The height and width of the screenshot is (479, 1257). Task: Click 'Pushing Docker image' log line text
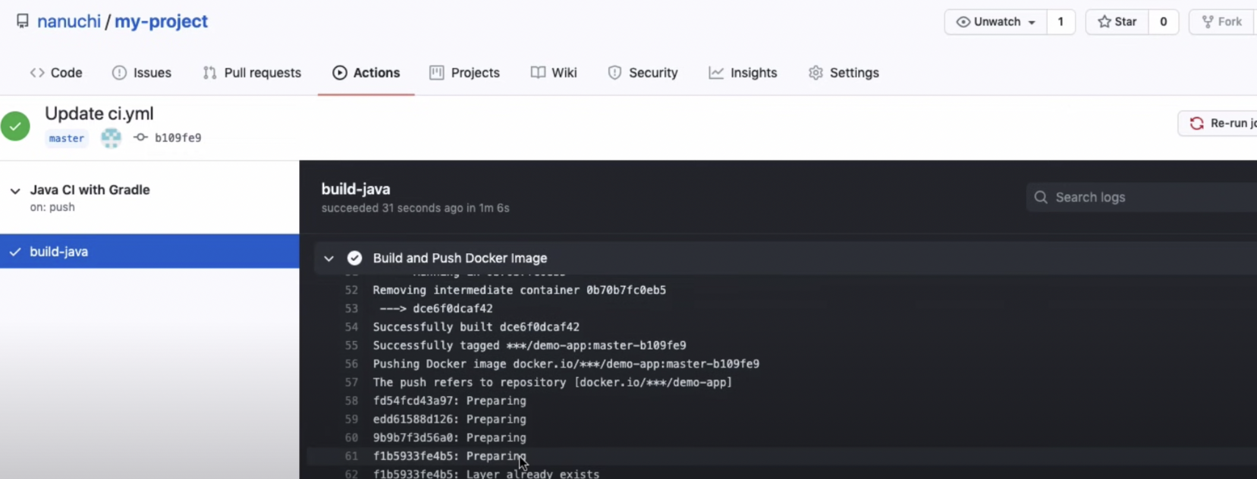(x=566, y=364)
